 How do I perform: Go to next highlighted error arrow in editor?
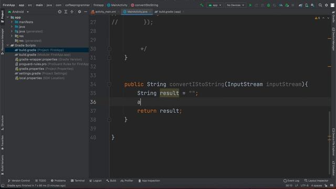[x=328, y=18]
